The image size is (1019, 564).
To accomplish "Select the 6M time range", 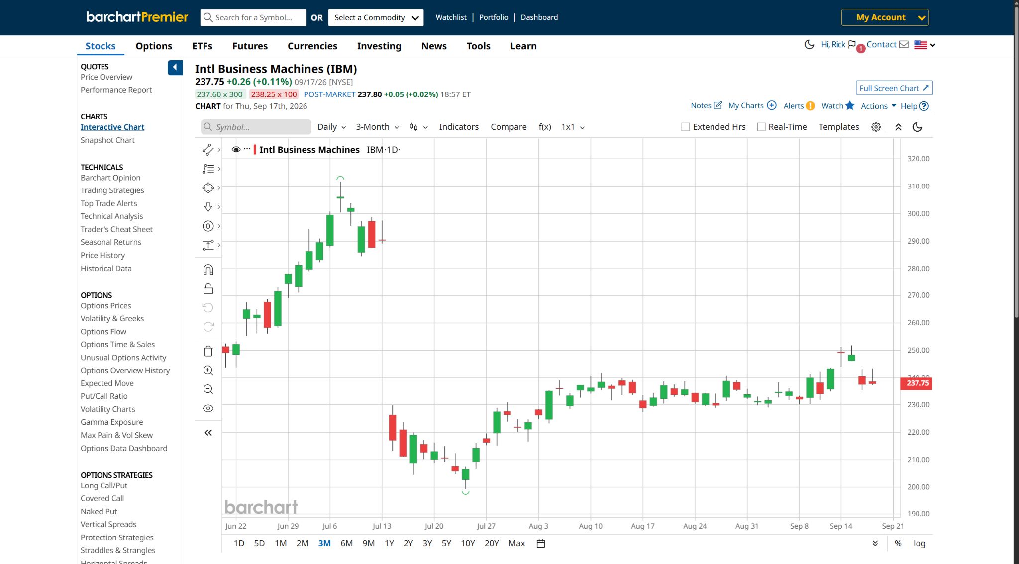I will click(347, 543).
